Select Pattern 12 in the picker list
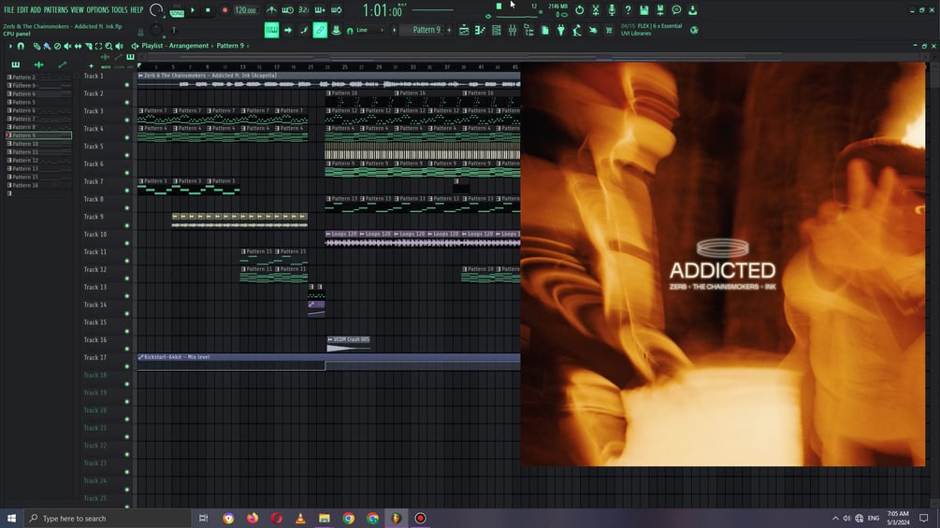 pos(38,161)
